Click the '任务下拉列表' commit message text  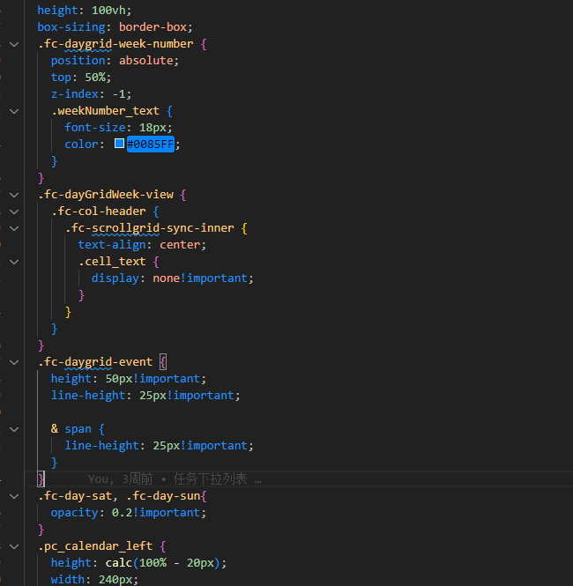tap(210, 478)
